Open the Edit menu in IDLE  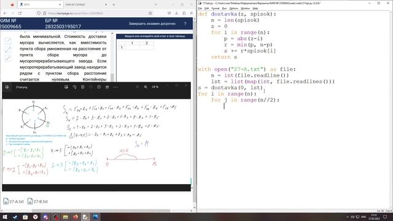click(206, 9)
